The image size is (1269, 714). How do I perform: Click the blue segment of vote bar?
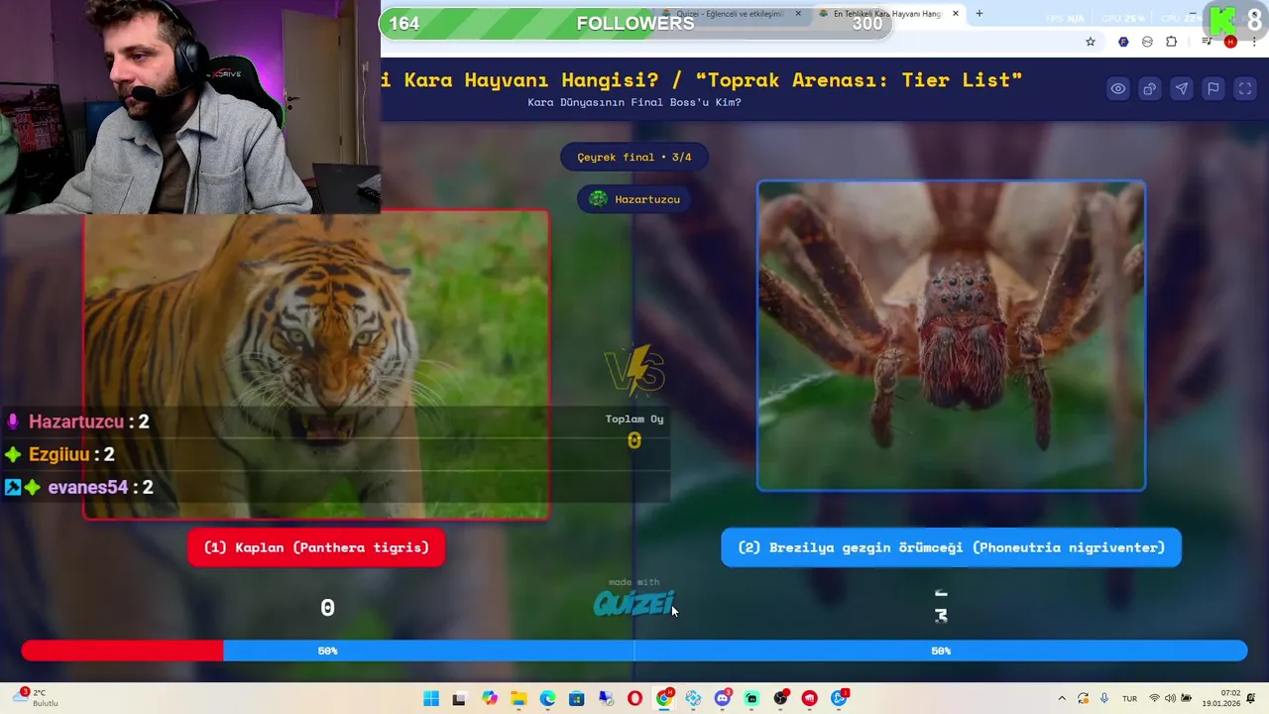(735, 651)
